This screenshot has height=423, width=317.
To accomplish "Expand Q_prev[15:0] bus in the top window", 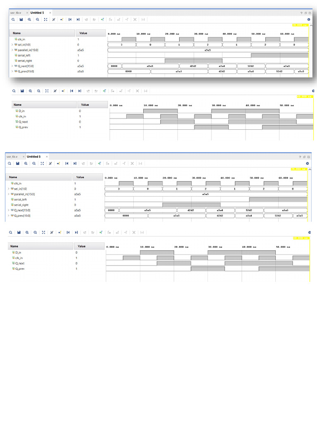I will coord(12,71).
